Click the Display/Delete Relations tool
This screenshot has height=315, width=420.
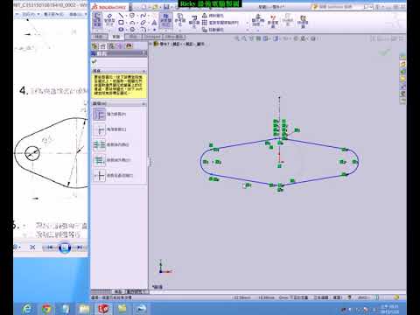pyautogui.click(x=257, y=20)
